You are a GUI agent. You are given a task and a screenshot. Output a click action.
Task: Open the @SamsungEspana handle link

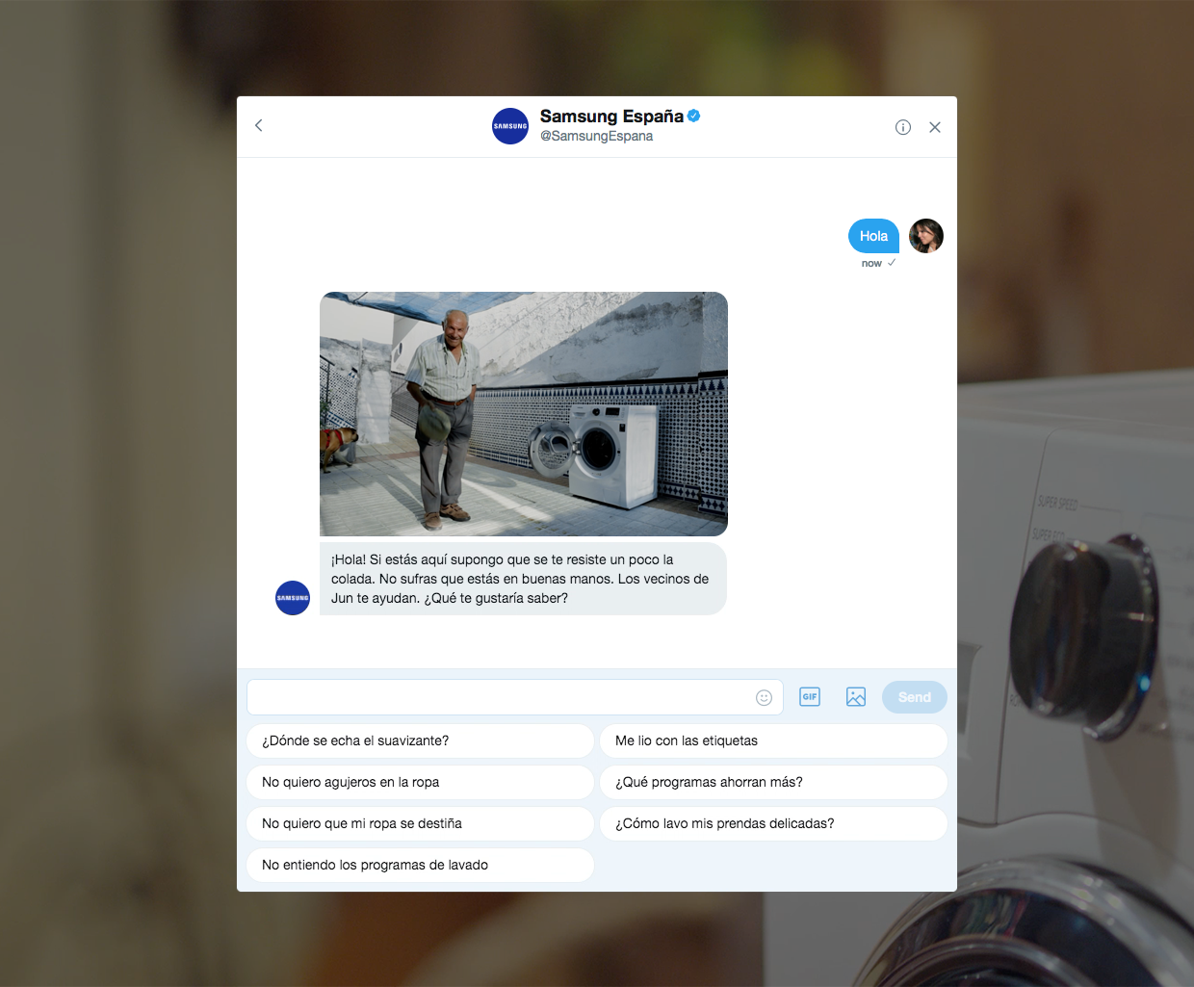point(596,136)
